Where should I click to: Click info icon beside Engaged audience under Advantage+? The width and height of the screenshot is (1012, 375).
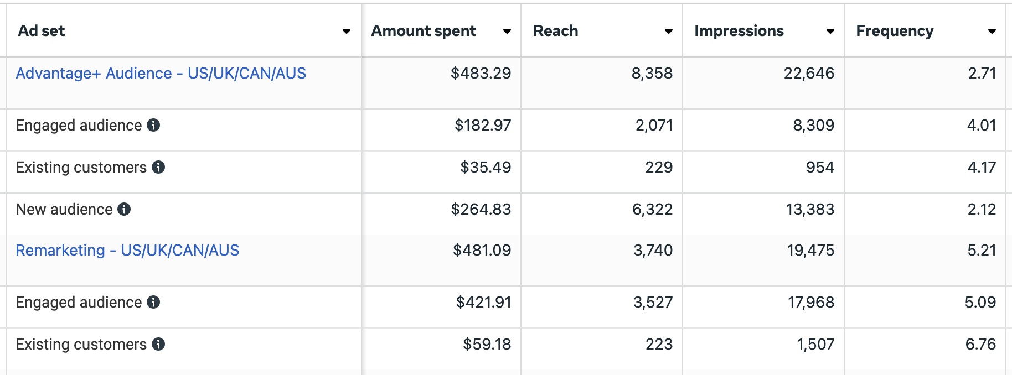[x=153, y=125]
